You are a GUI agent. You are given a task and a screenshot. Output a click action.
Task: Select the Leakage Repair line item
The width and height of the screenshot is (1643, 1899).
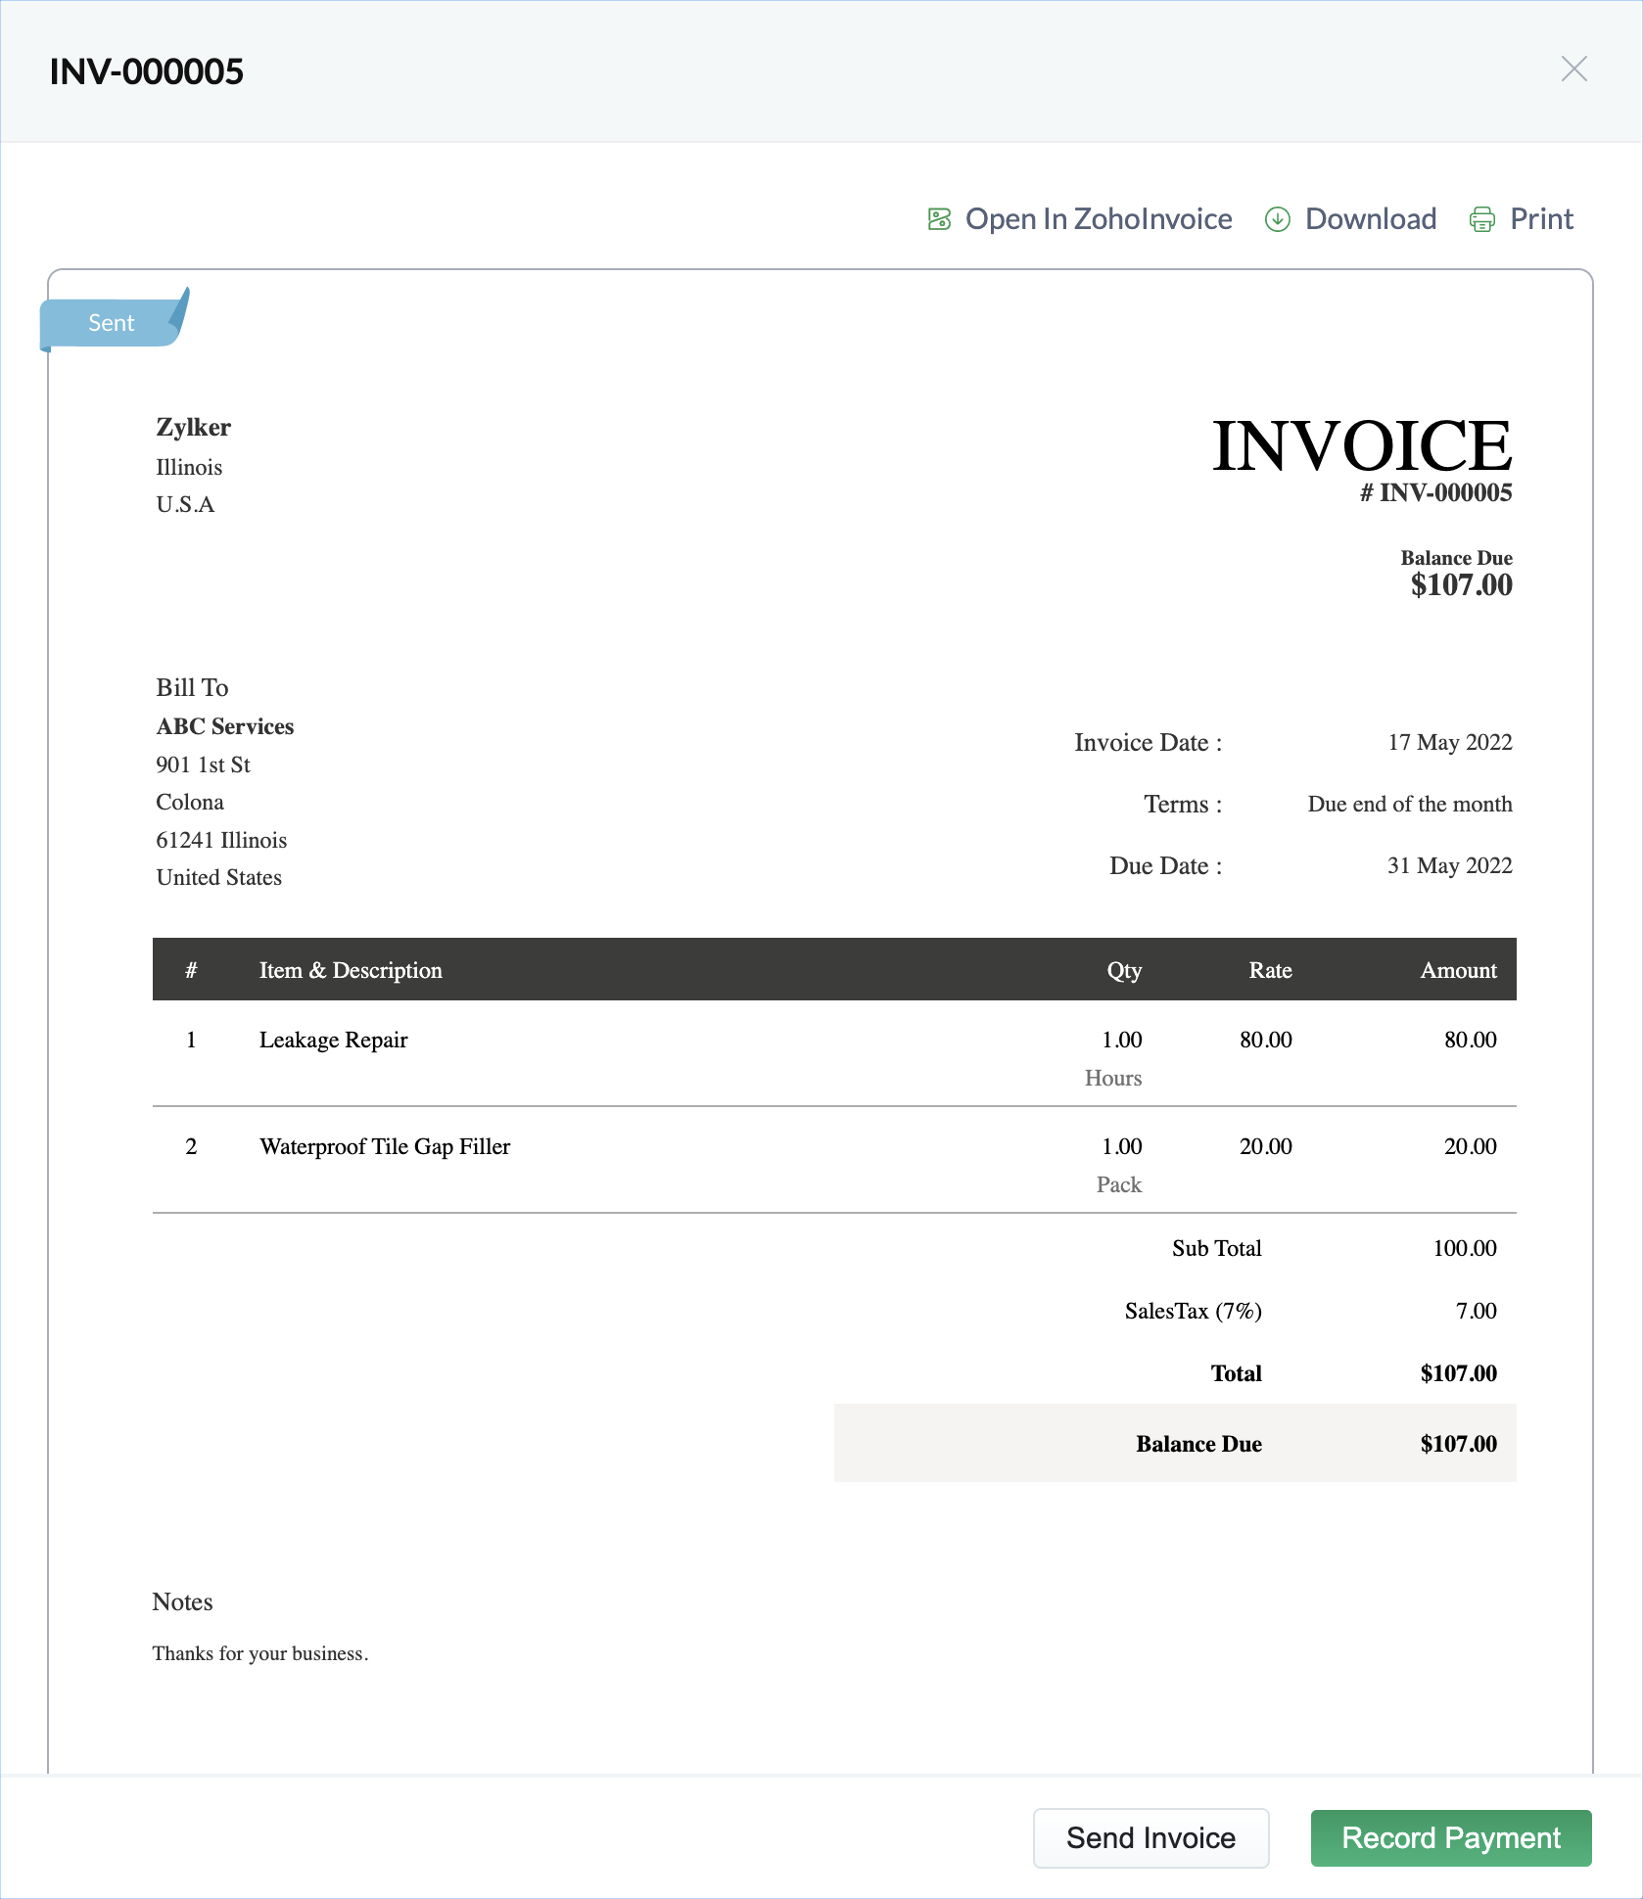click(x=333, y=1040)
